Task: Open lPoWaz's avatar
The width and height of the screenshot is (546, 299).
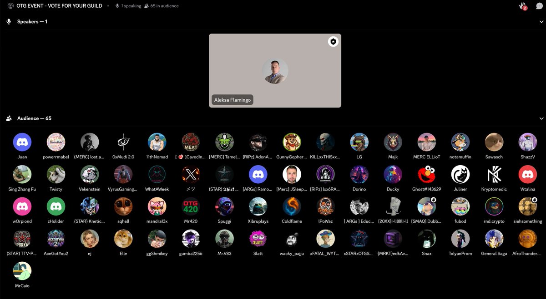Action: pos(325,206)
